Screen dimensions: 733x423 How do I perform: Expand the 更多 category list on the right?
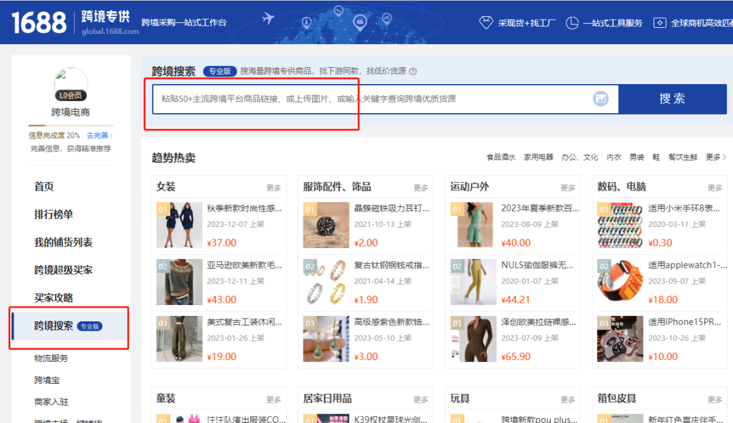coord(712,157)
